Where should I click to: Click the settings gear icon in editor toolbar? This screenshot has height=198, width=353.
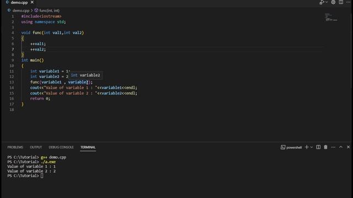pyautogui.click(x=333, y=2)
